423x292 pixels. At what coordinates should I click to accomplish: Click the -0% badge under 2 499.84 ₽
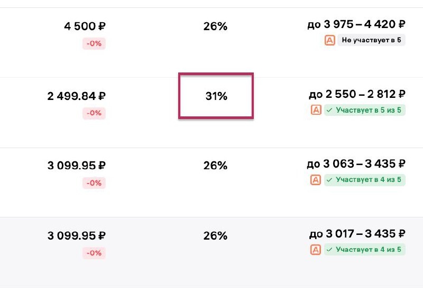point(94,113)
